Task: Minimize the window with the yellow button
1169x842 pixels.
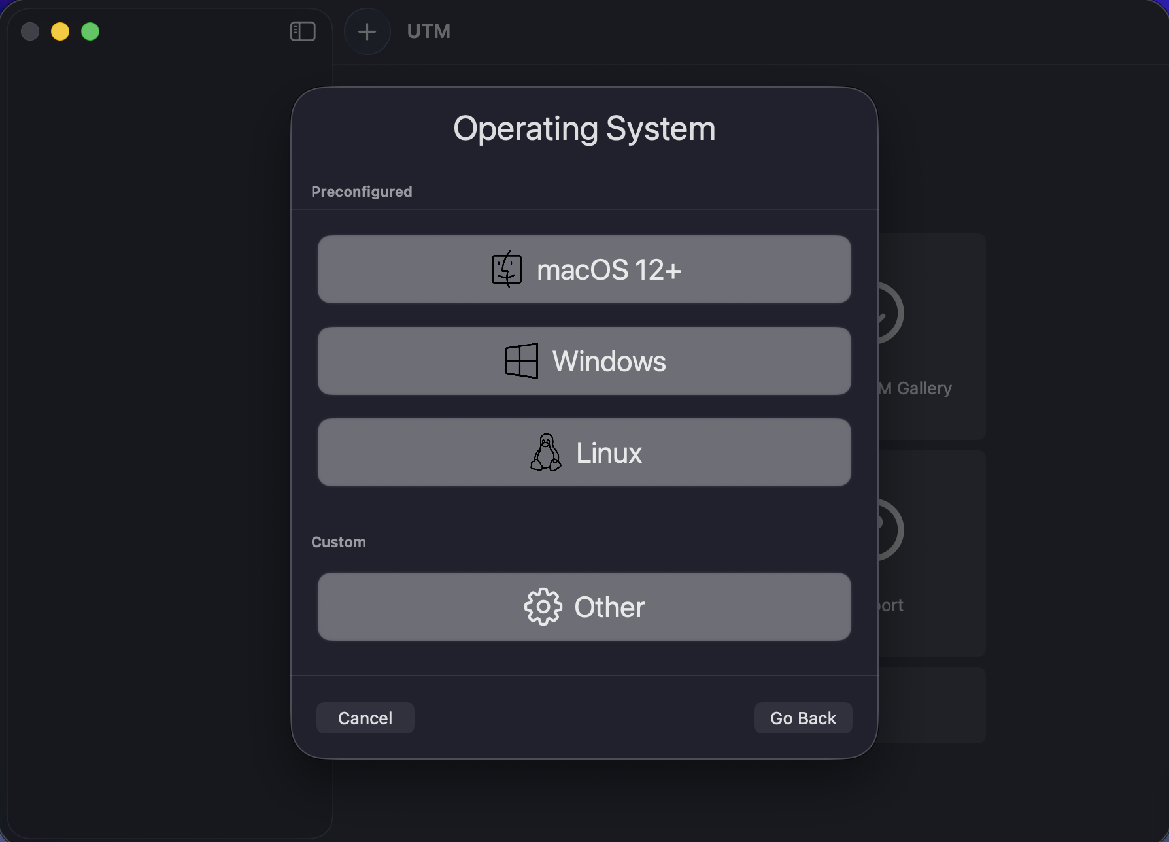Action: pos(60,31)
